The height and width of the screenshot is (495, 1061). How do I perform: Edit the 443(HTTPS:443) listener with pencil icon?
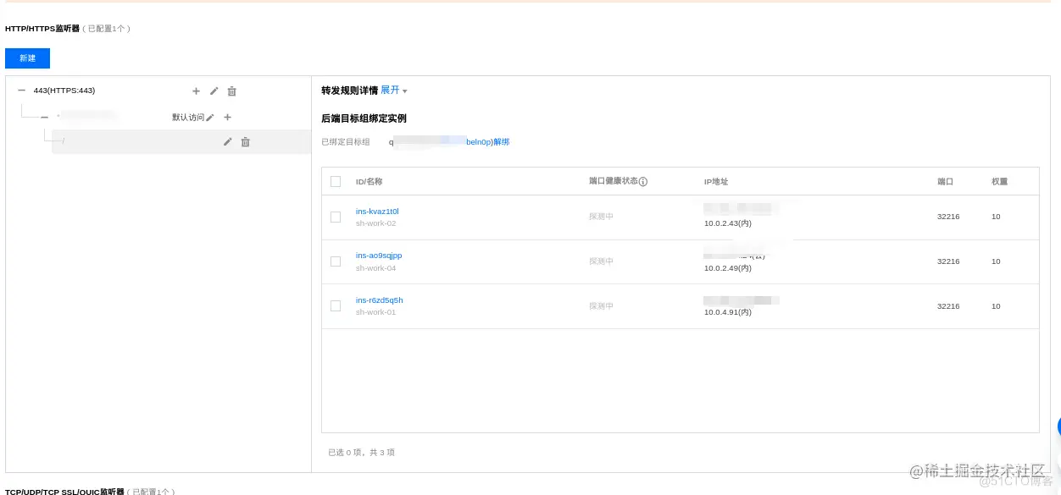click(214, 91)
